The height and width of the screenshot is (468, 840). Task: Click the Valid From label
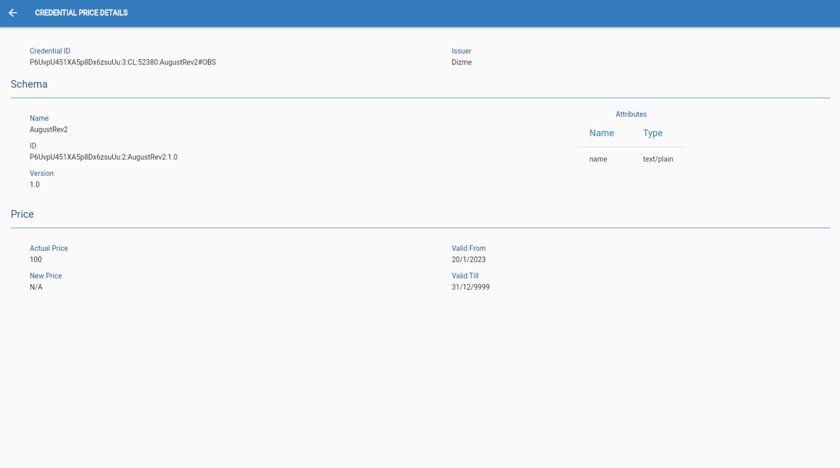469,248
